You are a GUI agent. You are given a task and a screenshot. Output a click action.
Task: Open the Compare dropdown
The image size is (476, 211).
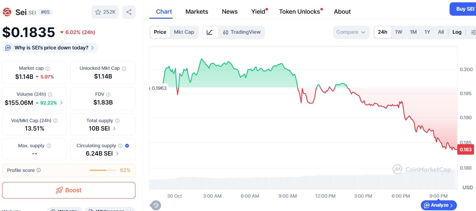click(351, 32)
